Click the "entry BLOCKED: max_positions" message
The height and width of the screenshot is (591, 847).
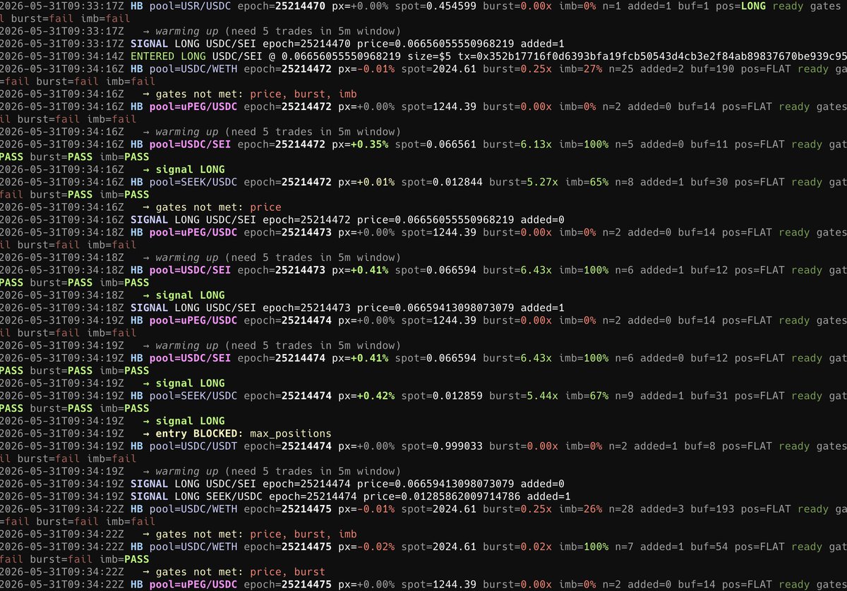pyautogui.click(x=244, y=433)
